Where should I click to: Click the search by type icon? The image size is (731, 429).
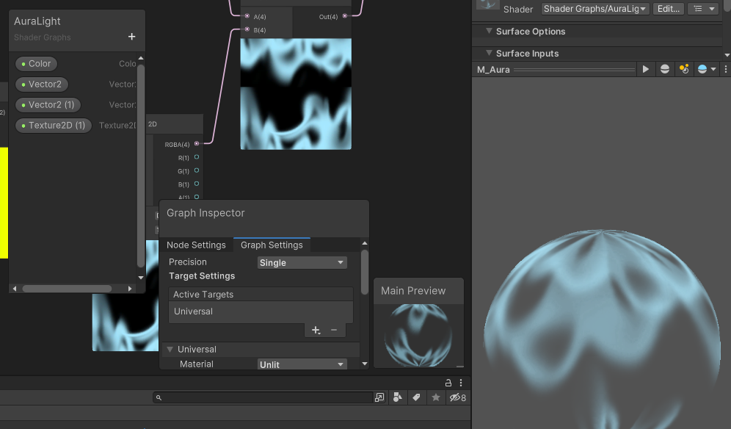(397, 397)
